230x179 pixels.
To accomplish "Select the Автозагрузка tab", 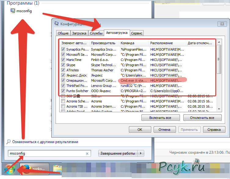I will [x=117, y=33].
